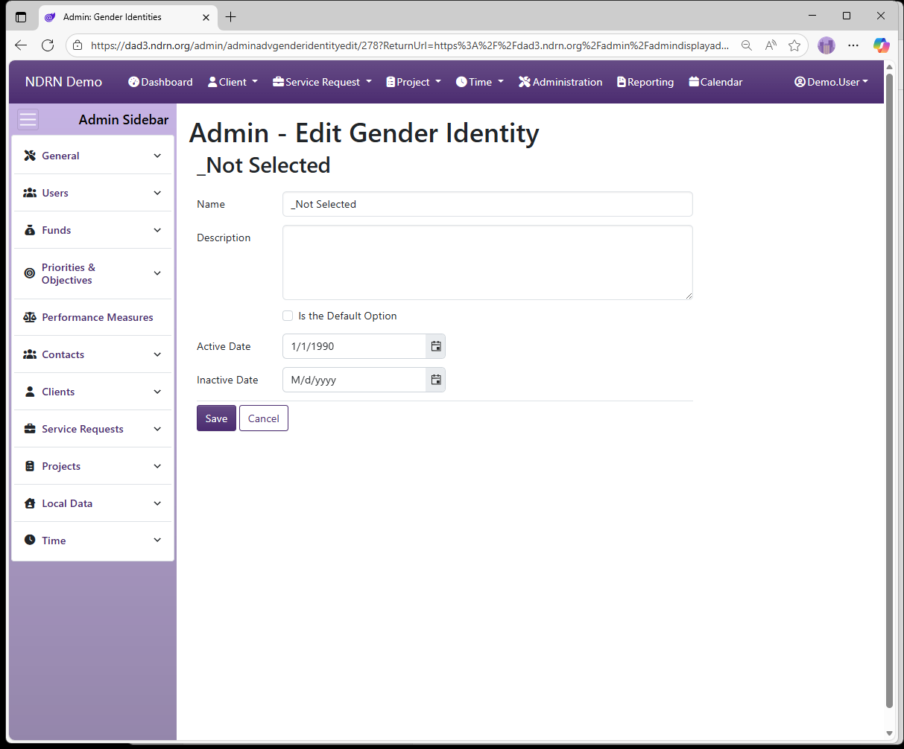Click the tab actions icon at top-left

(21, 16)
